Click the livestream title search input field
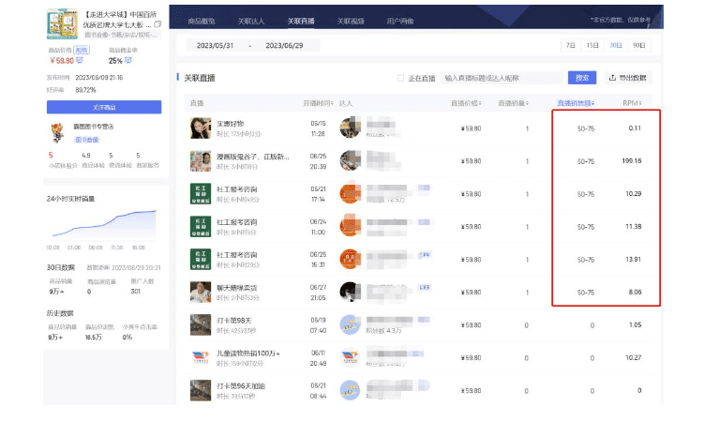 [x=502, y=79]
